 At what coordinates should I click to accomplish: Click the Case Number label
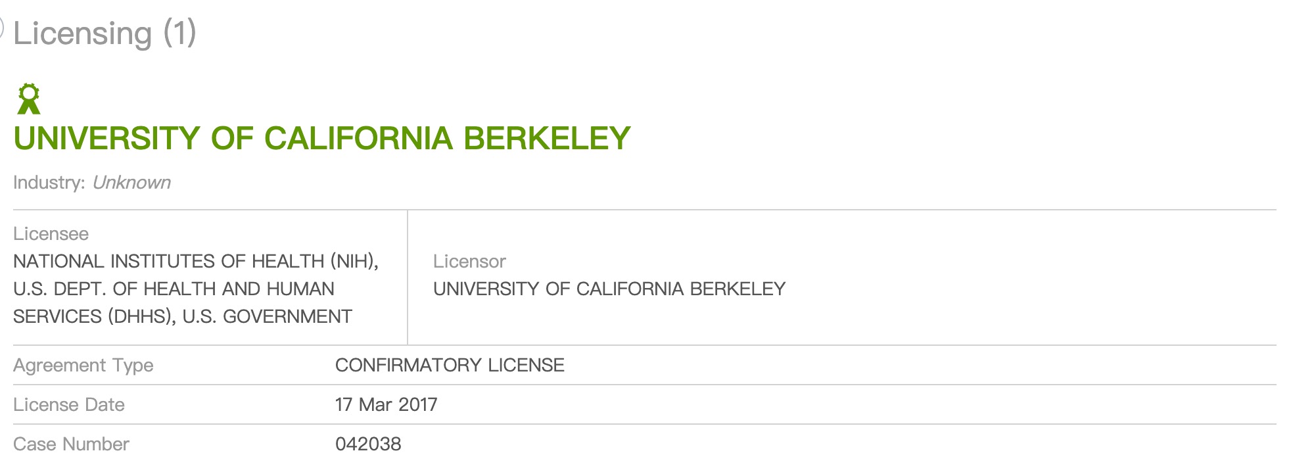click(71, 444)
